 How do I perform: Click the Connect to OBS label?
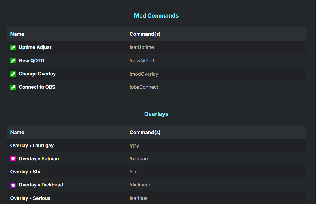tap(37, 87)
